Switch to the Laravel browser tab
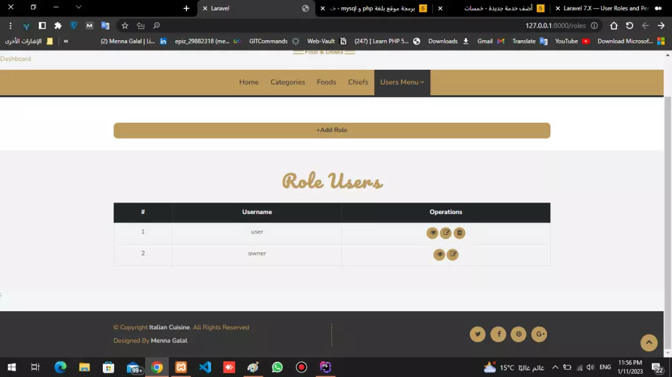The width and height of the screenshot is (672, 377). tap(256, 9)
